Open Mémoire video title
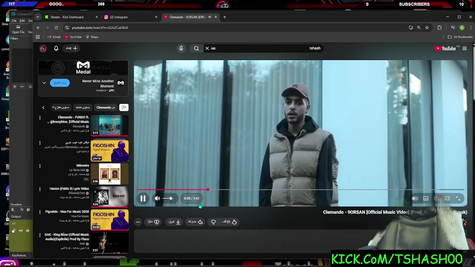Screen dimensions: 475x267 pos(83,165)
